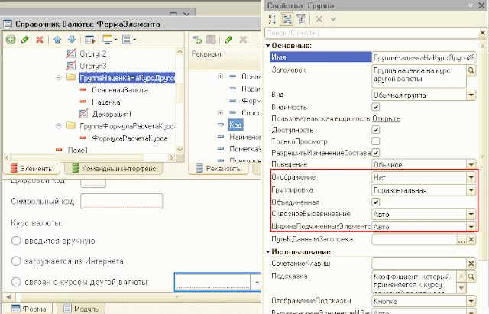Select ФормулаРасчетаКурса tree item
Screen dimensions: 489x314
(130, 138)
